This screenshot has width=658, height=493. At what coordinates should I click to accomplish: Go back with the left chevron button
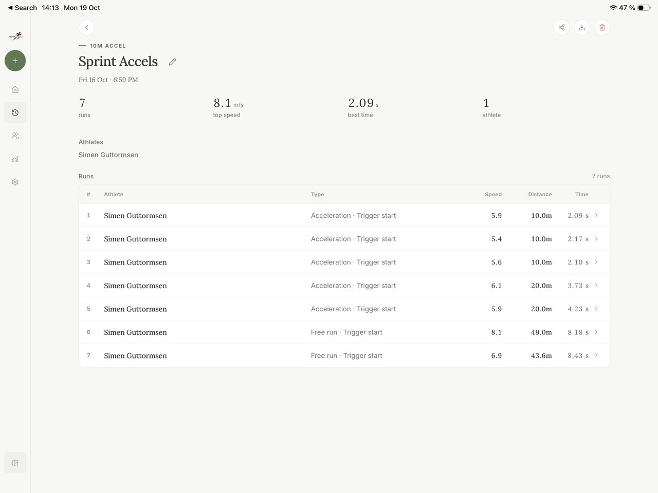pos(86,27)
